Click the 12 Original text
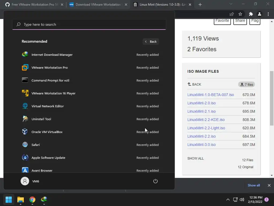Viewport: 274px width, 206px height. (245, 167)
